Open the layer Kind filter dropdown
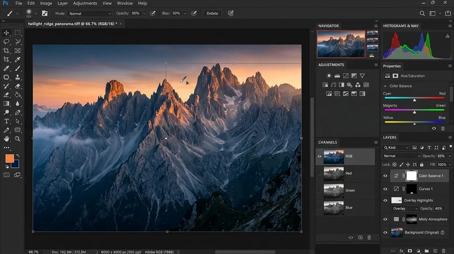The width and height of the screenshot is (454, 254). (x=395, y=147)
